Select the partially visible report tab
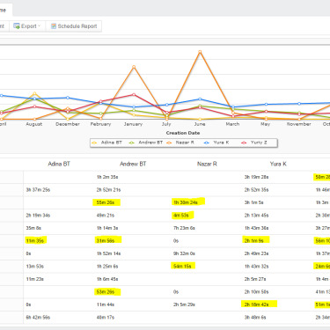 point(5,11)
